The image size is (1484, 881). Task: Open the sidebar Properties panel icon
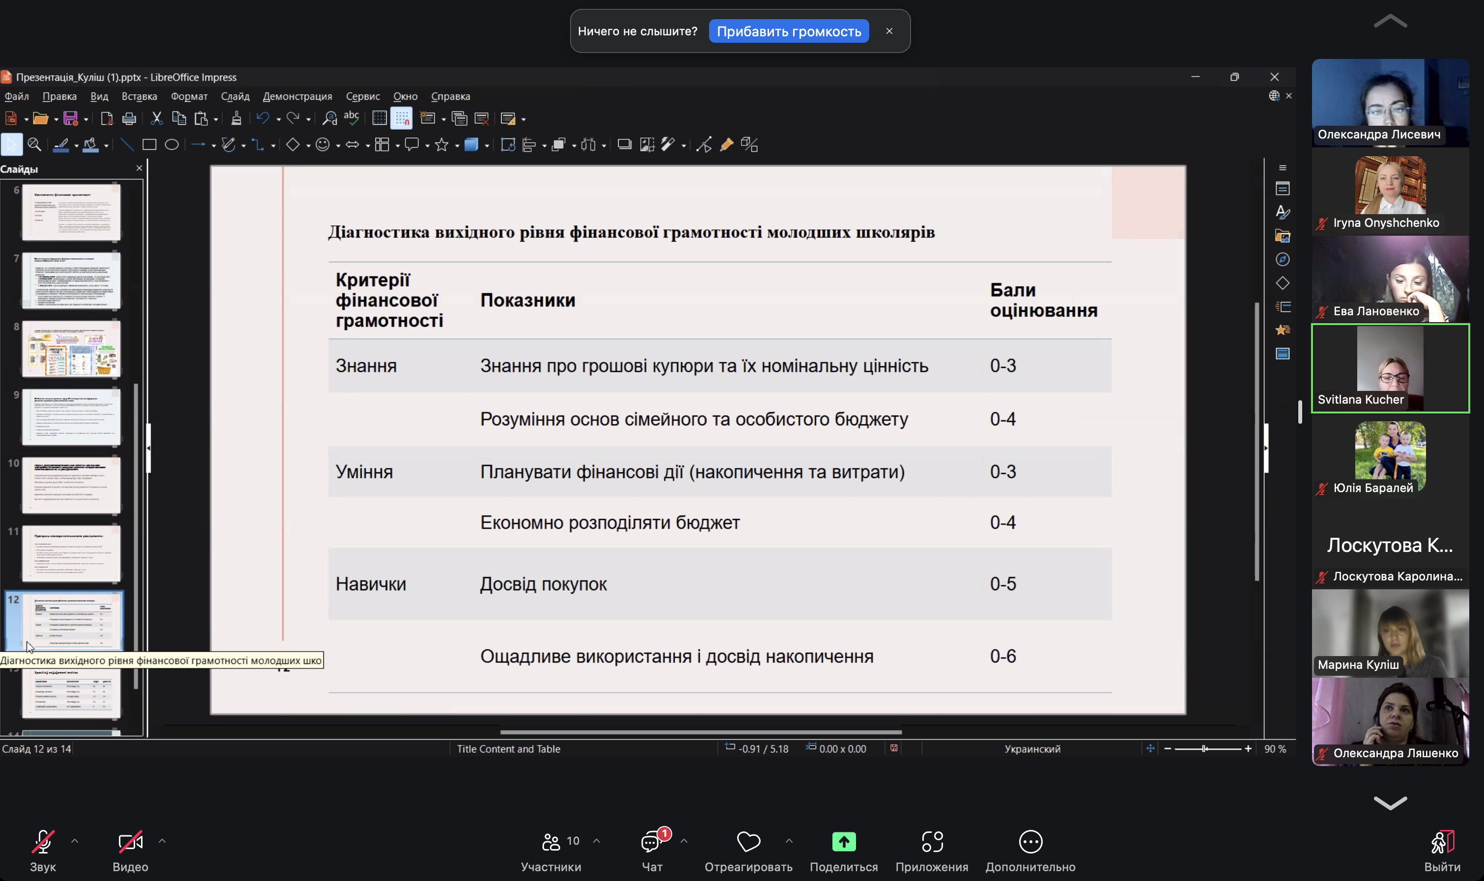point(1283,189)
